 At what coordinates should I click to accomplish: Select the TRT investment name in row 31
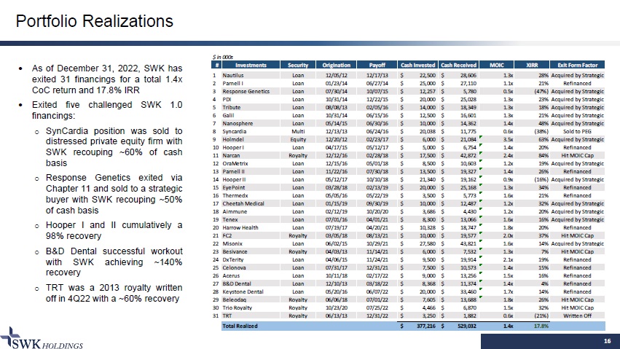pos(227,315)
